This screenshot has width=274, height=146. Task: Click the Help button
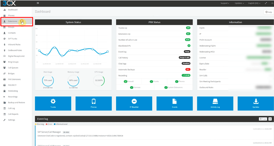pyautogui.click(x=268, y=12)
